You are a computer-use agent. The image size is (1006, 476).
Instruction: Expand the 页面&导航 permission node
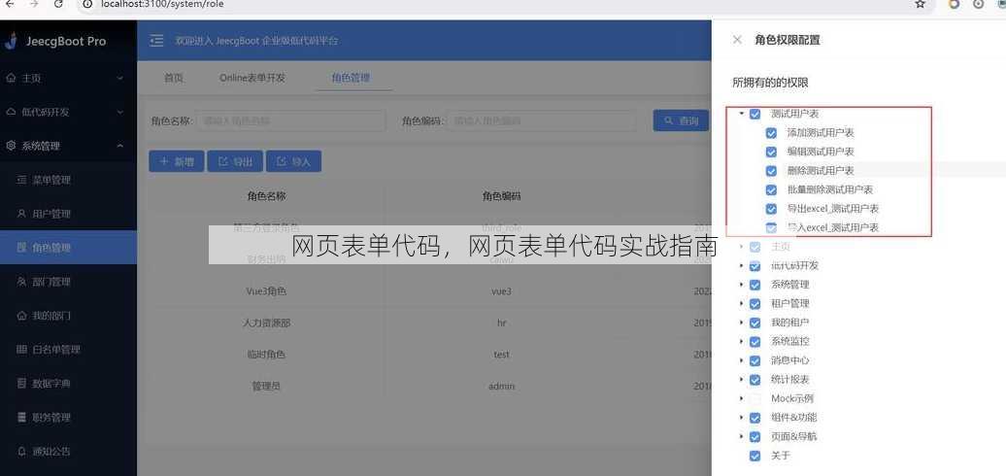click(741, 437)
